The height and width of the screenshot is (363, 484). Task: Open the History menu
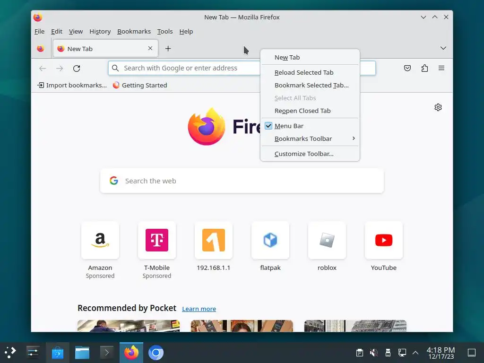pyautogui.click(x=100, y=32)
